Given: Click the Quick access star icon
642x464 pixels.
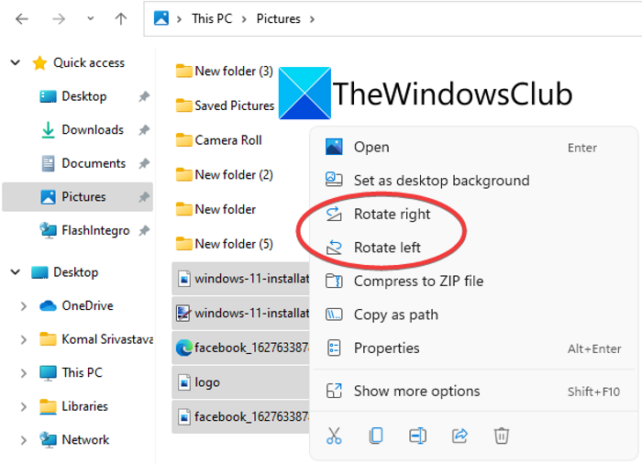Looking at the screenshot, I should (x=39, y=63).
